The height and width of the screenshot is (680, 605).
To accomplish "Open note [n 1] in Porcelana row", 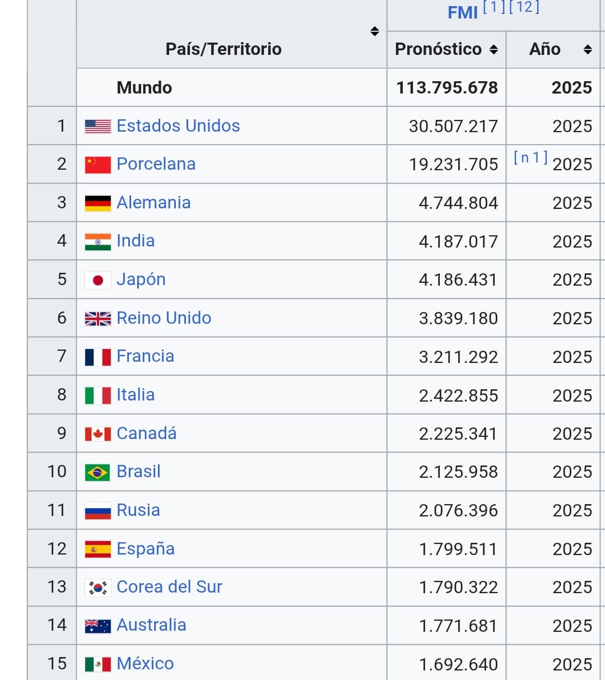I will tap(530, 157).
